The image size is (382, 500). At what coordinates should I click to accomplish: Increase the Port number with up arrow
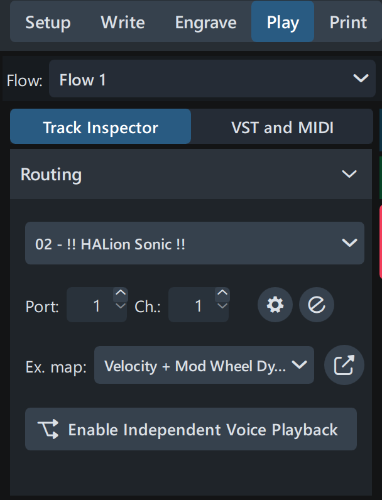(x=121, y=294)
